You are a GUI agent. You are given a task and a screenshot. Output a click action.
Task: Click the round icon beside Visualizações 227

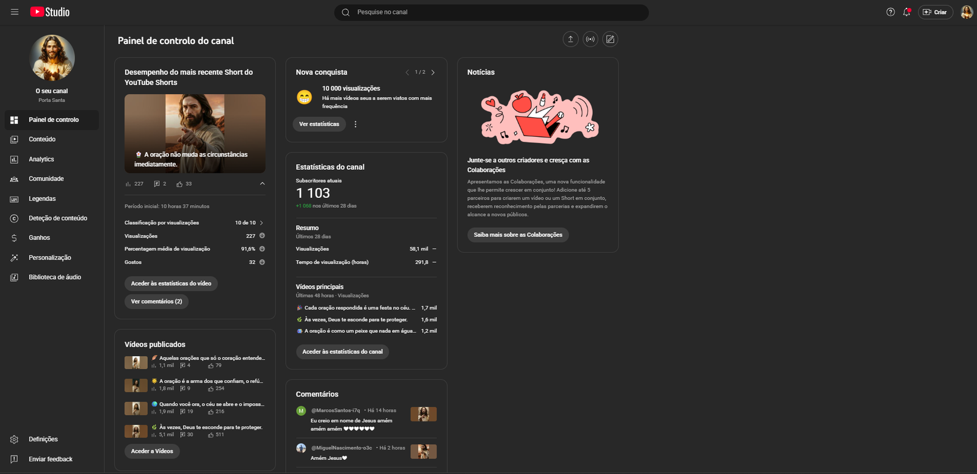point(262,236)
